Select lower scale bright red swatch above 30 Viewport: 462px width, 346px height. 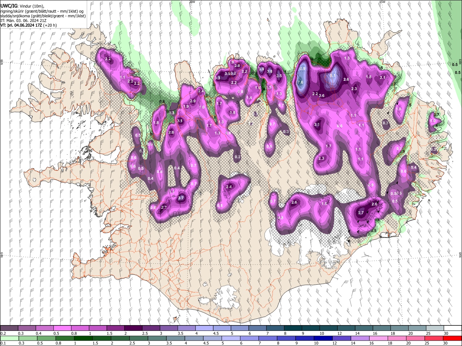click(453, 338)
